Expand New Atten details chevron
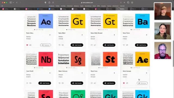This screenshot has height=98, width=174. (x=82, y=35)
